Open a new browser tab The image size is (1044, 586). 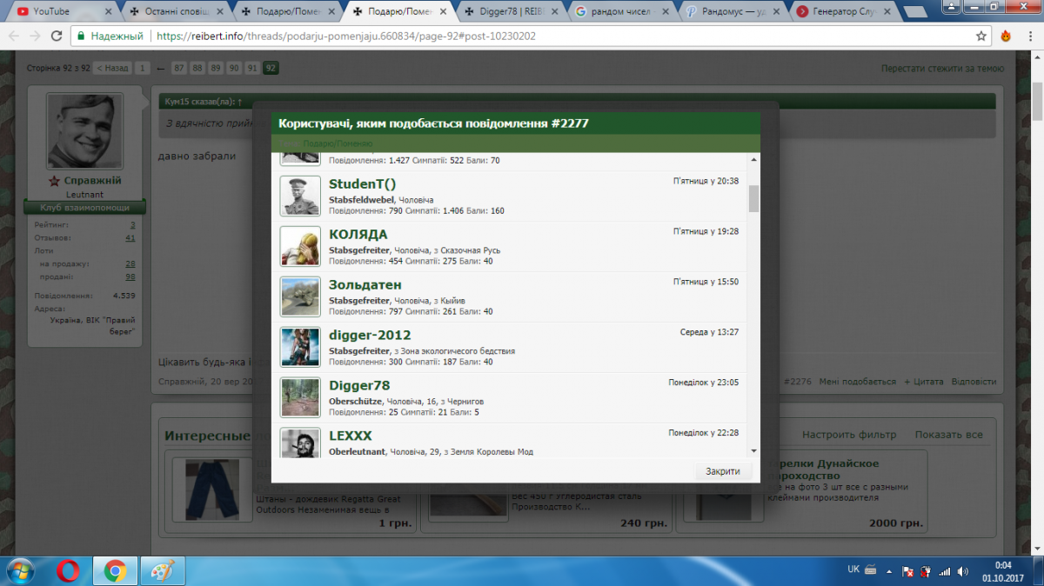(x=916, y=12)
